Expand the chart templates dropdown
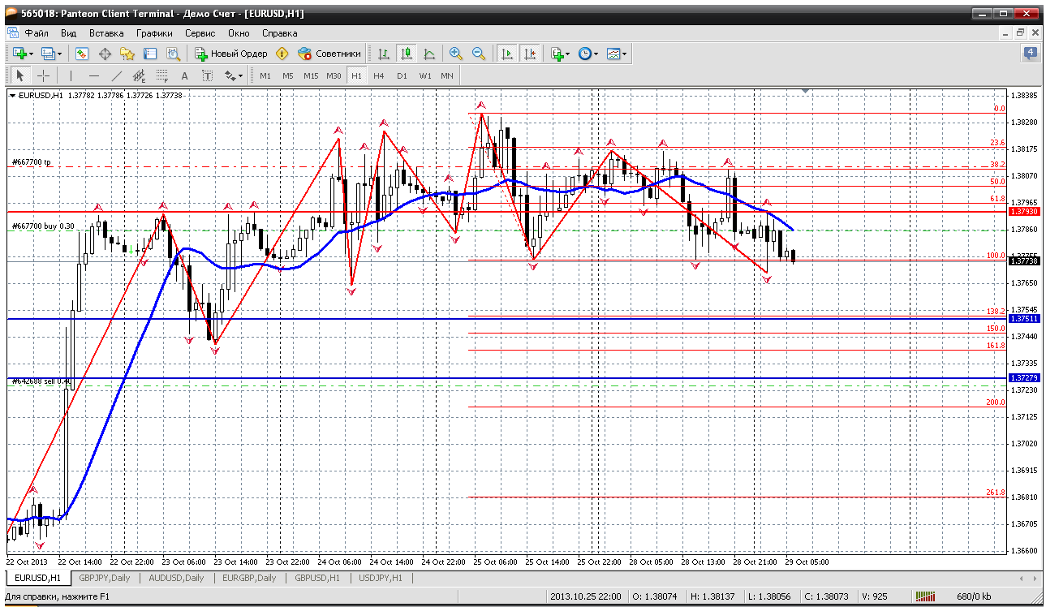This screenshot has width=1046, height=607. pyautogui.click(x=625, y=54)
